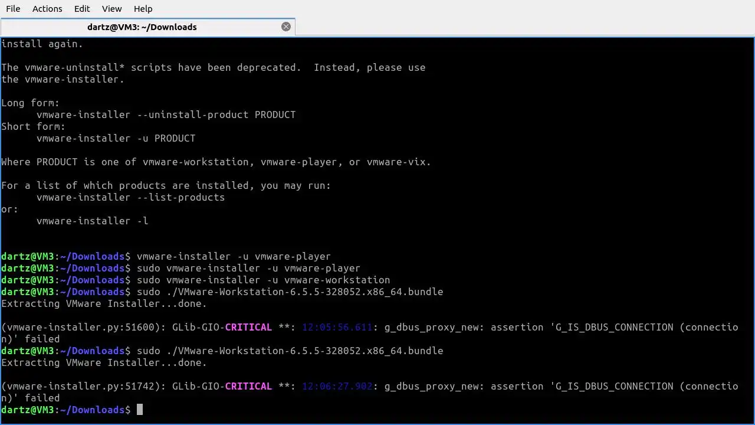The width and height of the screenshot is (755, 425).
Task: Click the 'the vmware-installer.' line
Action: click(x=63, y=79)
